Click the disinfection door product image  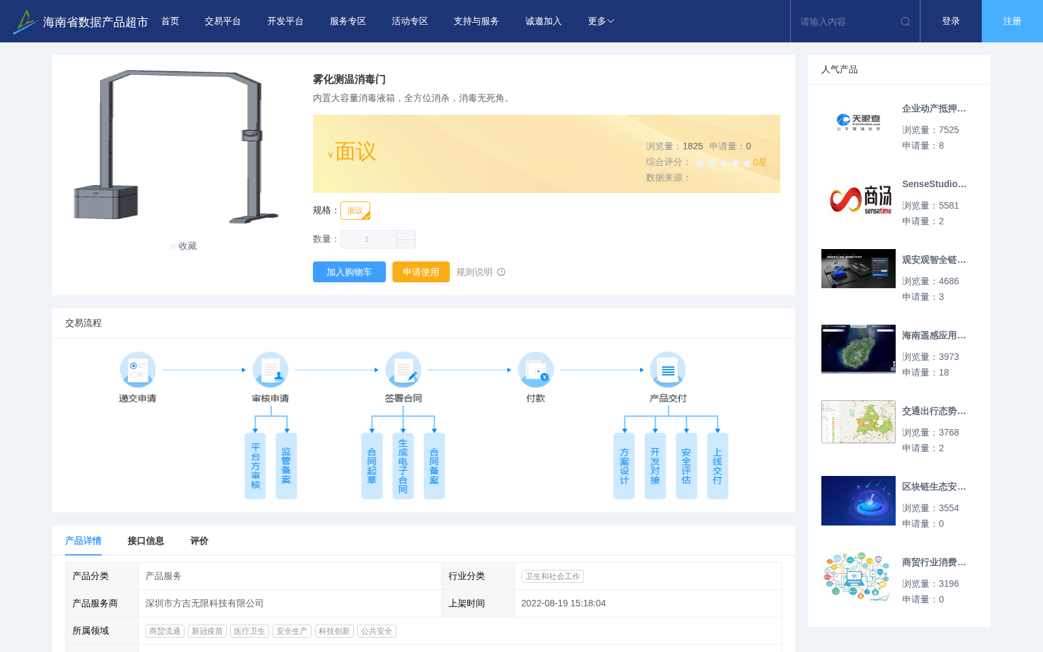[176, 147]
